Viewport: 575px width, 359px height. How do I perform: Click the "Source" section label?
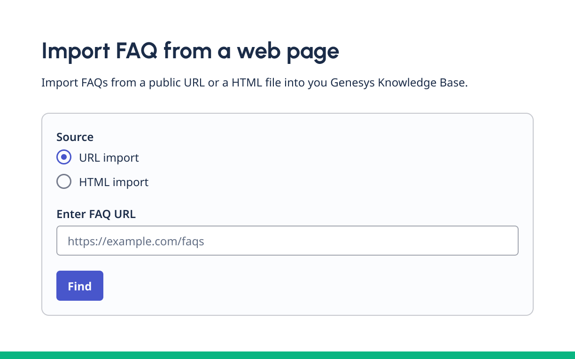point(75,137)
